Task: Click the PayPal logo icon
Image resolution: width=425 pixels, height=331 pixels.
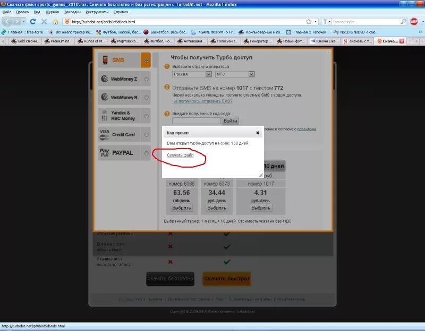Action: pyautogui.click(x=104, y=153)
